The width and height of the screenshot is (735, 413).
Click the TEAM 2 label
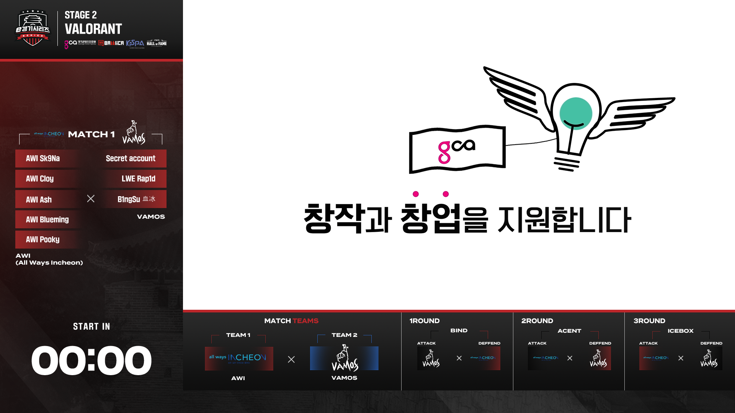(x=345, y=335)
